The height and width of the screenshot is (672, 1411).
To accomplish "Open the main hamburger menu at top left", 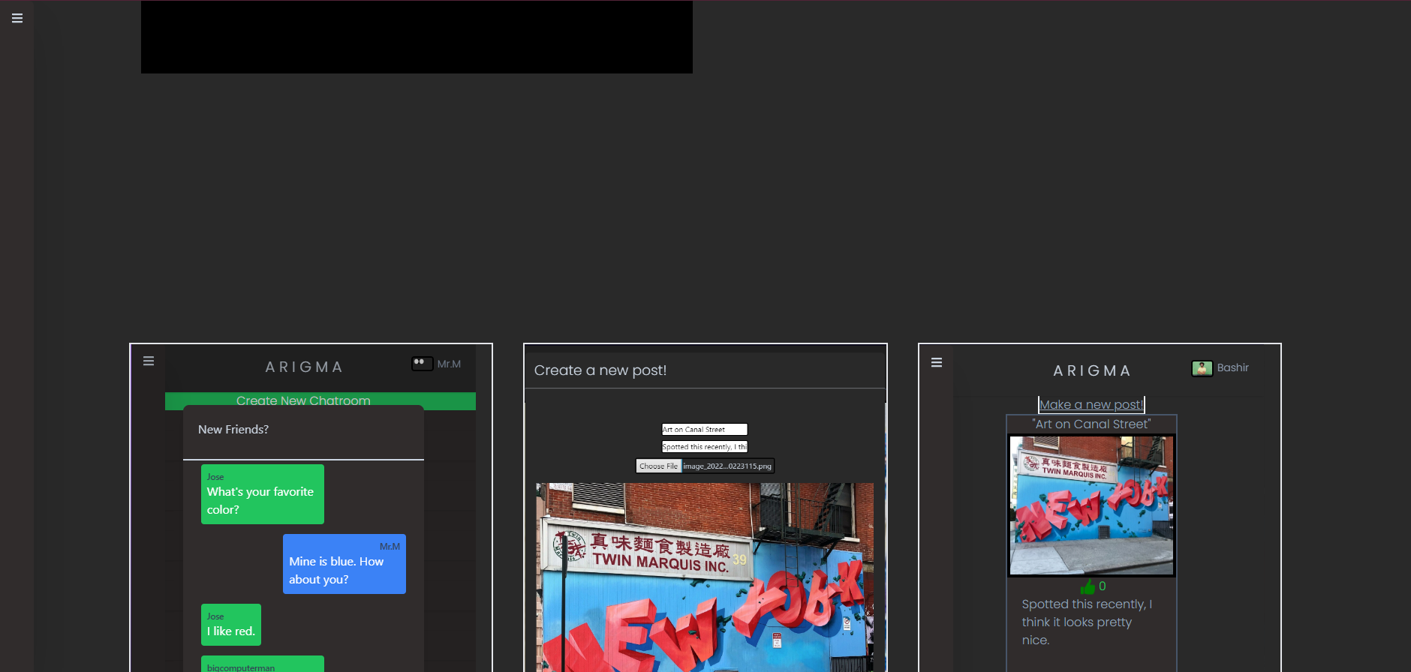I will click(17, 18).
